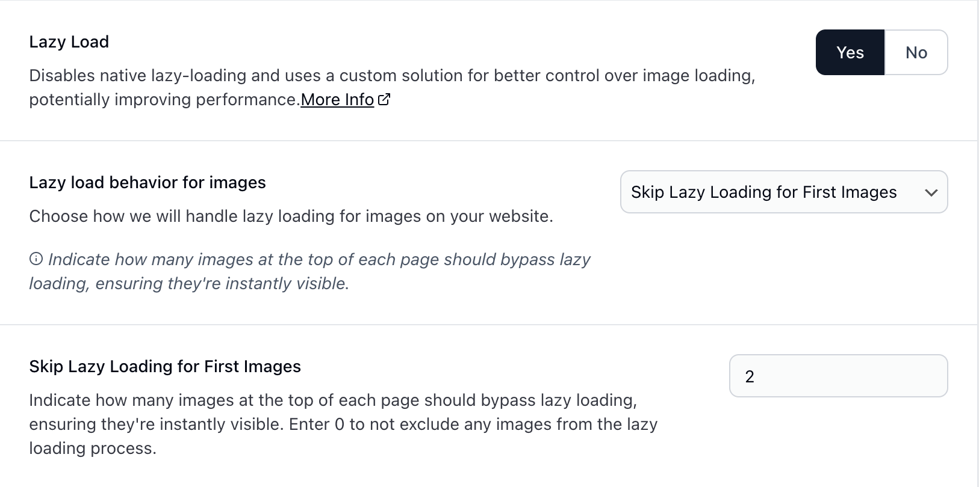Screen dimensions: 979x487
Task: Click the bold "Skip Lazy Loading for First Images" heading
Action: [x=165, y=367]
